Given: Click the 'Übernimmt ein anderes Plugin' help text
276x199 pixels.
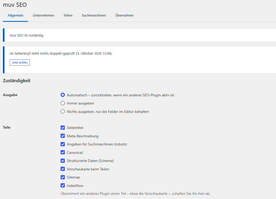Looking at the screenshot, I should coord(135,193).
